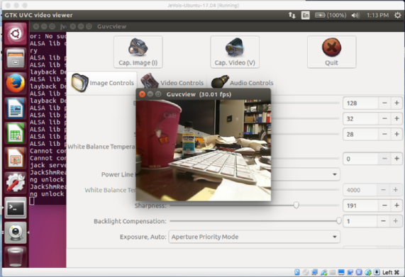Click the Sharpness value field 191

point(361,205)
